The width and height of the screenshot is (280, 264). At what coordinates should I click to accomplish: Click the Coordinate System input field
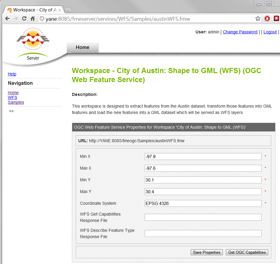pos(203,204)
